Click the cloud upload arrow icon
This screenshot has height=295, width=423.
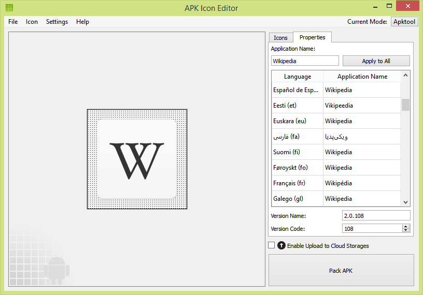point(281,245)
